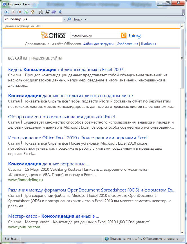
Task: Click Подключение к сайту Office.com установлено status
Action: (144, 239)
